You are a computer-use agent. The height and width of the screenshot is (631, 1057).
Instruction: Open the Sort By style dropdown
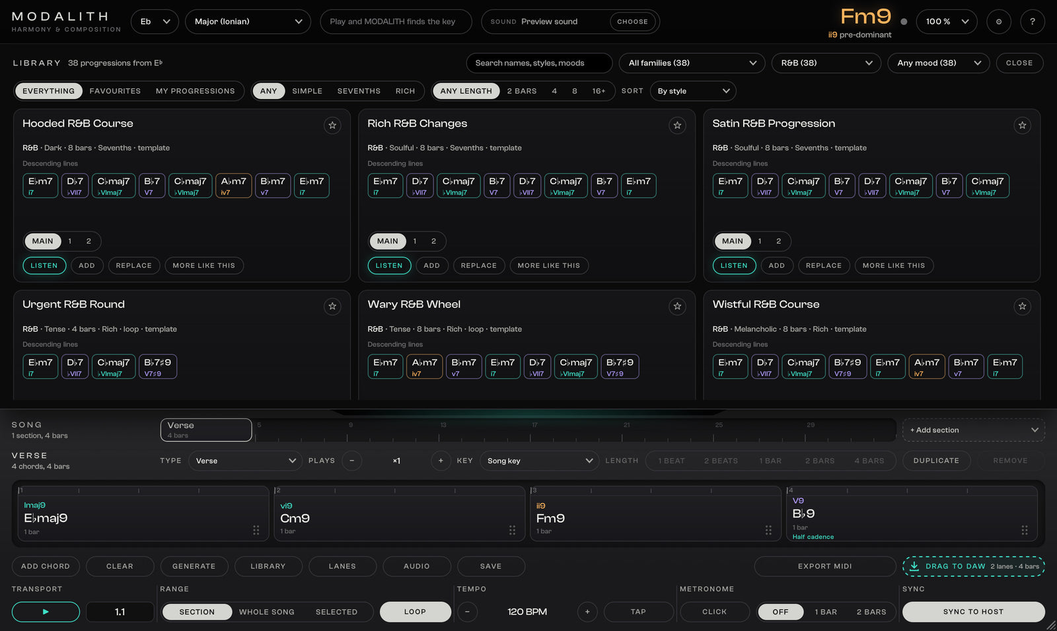click(x=693, y=91)
